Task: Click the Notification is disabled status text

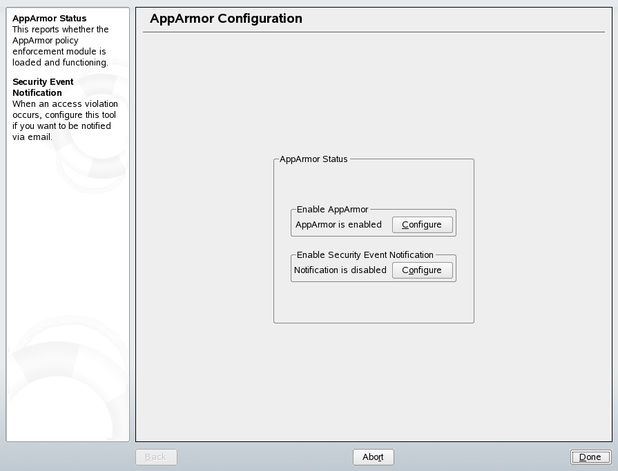Action: tap(341, 270)
